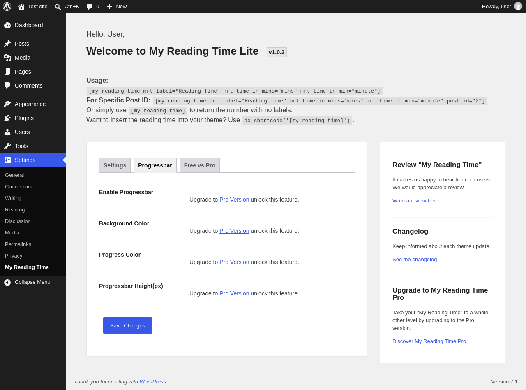Click the Pages icon in sidebar

[7, 72]
